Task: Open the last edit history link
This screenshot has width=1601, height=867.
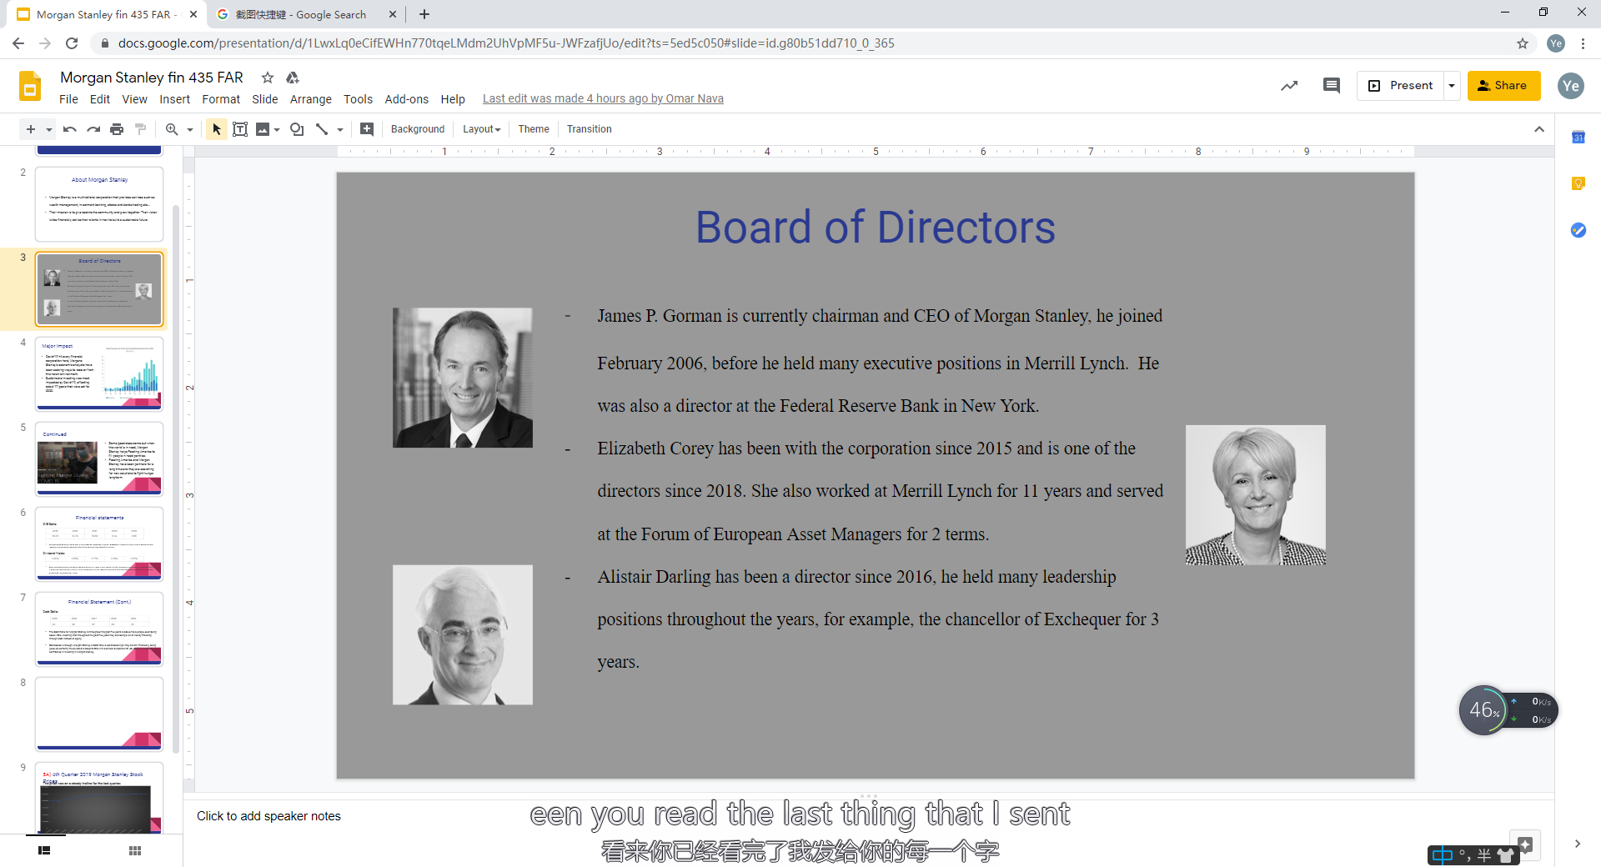Action: tap(603, 99)
